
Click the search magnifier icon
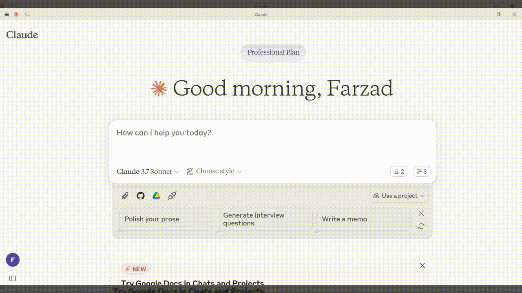[27, 14]
